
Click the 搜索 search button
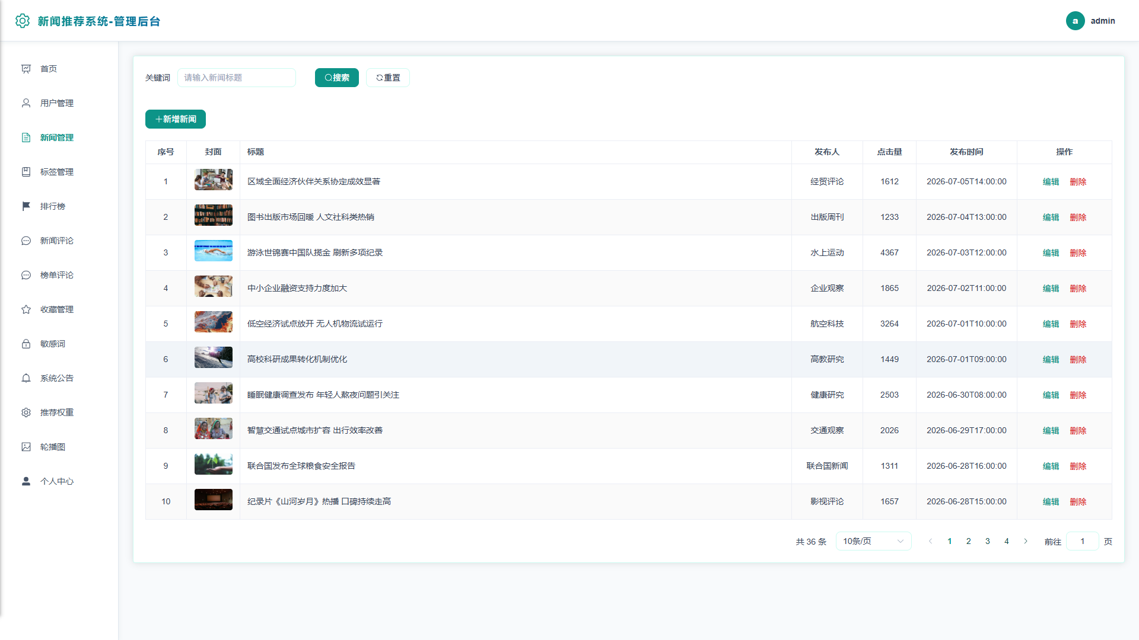[x=337, y=78]
